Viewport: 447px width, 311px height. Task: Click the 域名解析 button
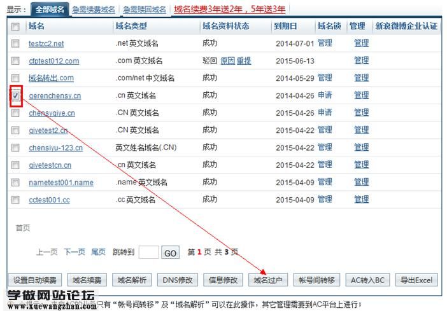(x=132, y=280)
